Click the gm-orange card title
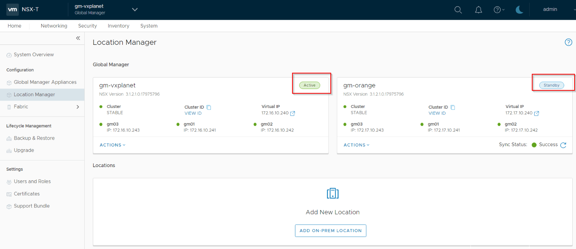The width and height of the screenshot is (576, 249). coord(359,86)
